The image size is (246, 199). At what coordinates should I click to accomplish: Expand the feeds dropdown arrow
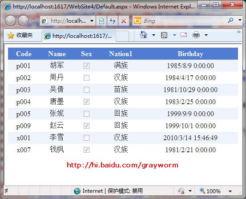pos(174,35)
